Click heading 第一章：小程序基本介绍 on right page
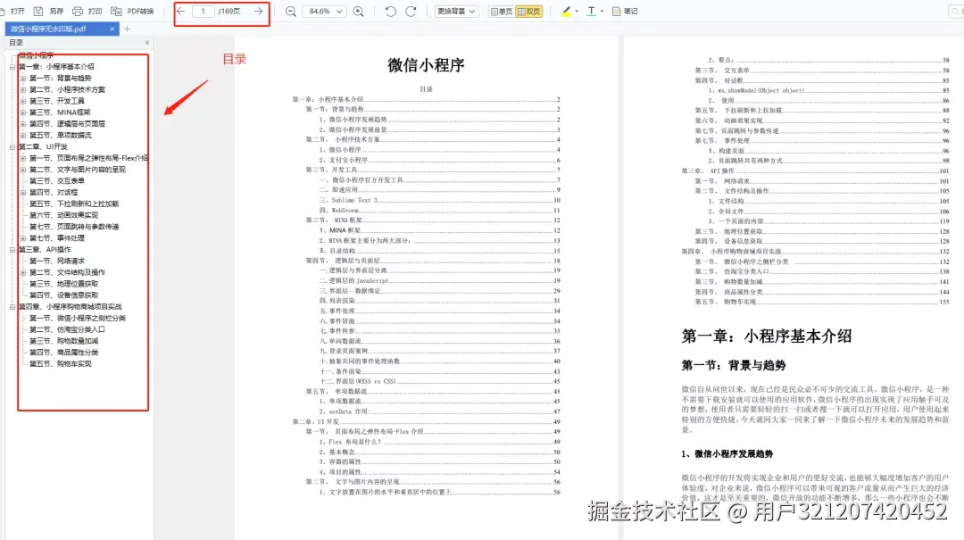Image resolution: width=964 pixels, height=540 pixels. [767, 336]
